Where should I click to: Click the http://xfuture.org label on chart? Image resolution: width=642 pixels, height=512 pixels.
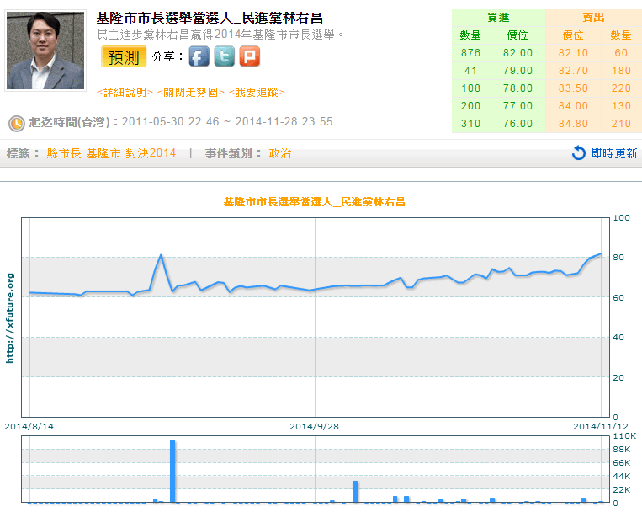pos(10,318)
